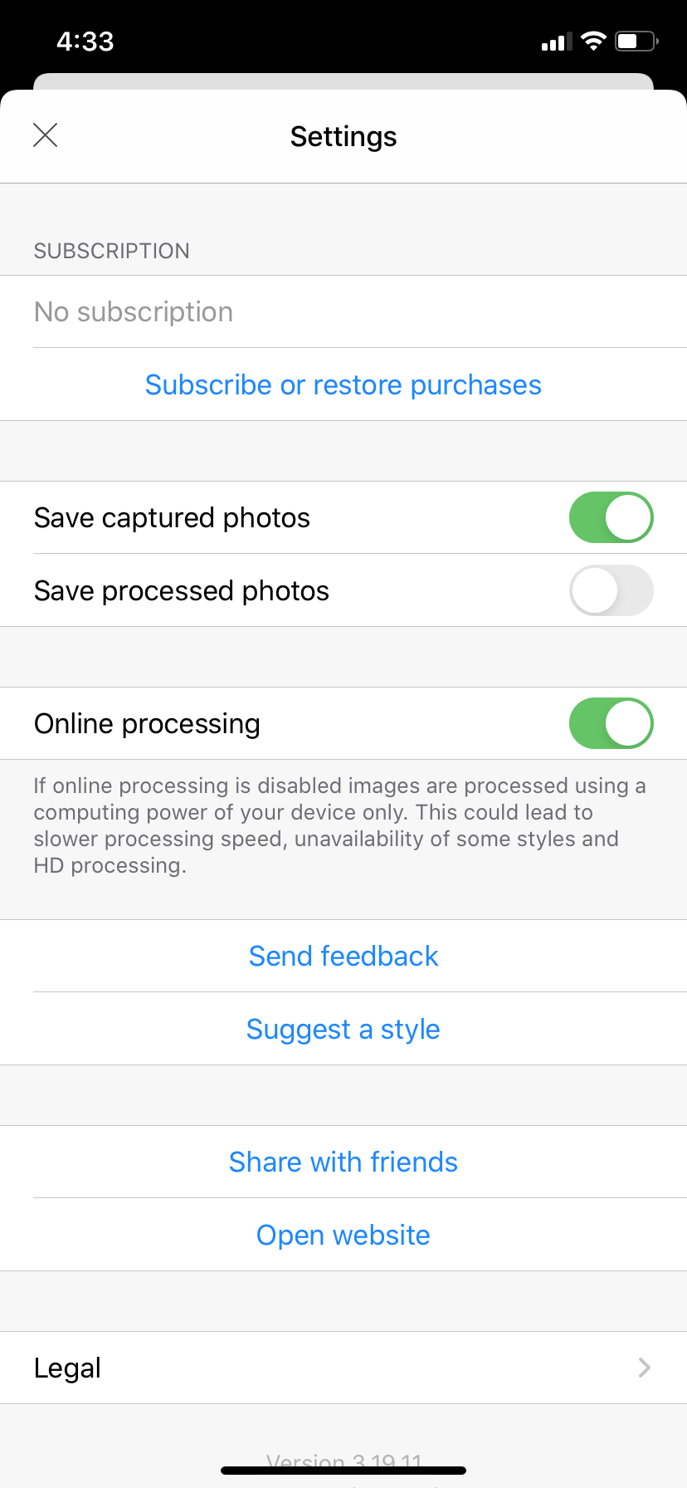This screenshot has height=1488, width=687.
Task: Tap the home indicator bar
Action: (x=343, y=1471)
